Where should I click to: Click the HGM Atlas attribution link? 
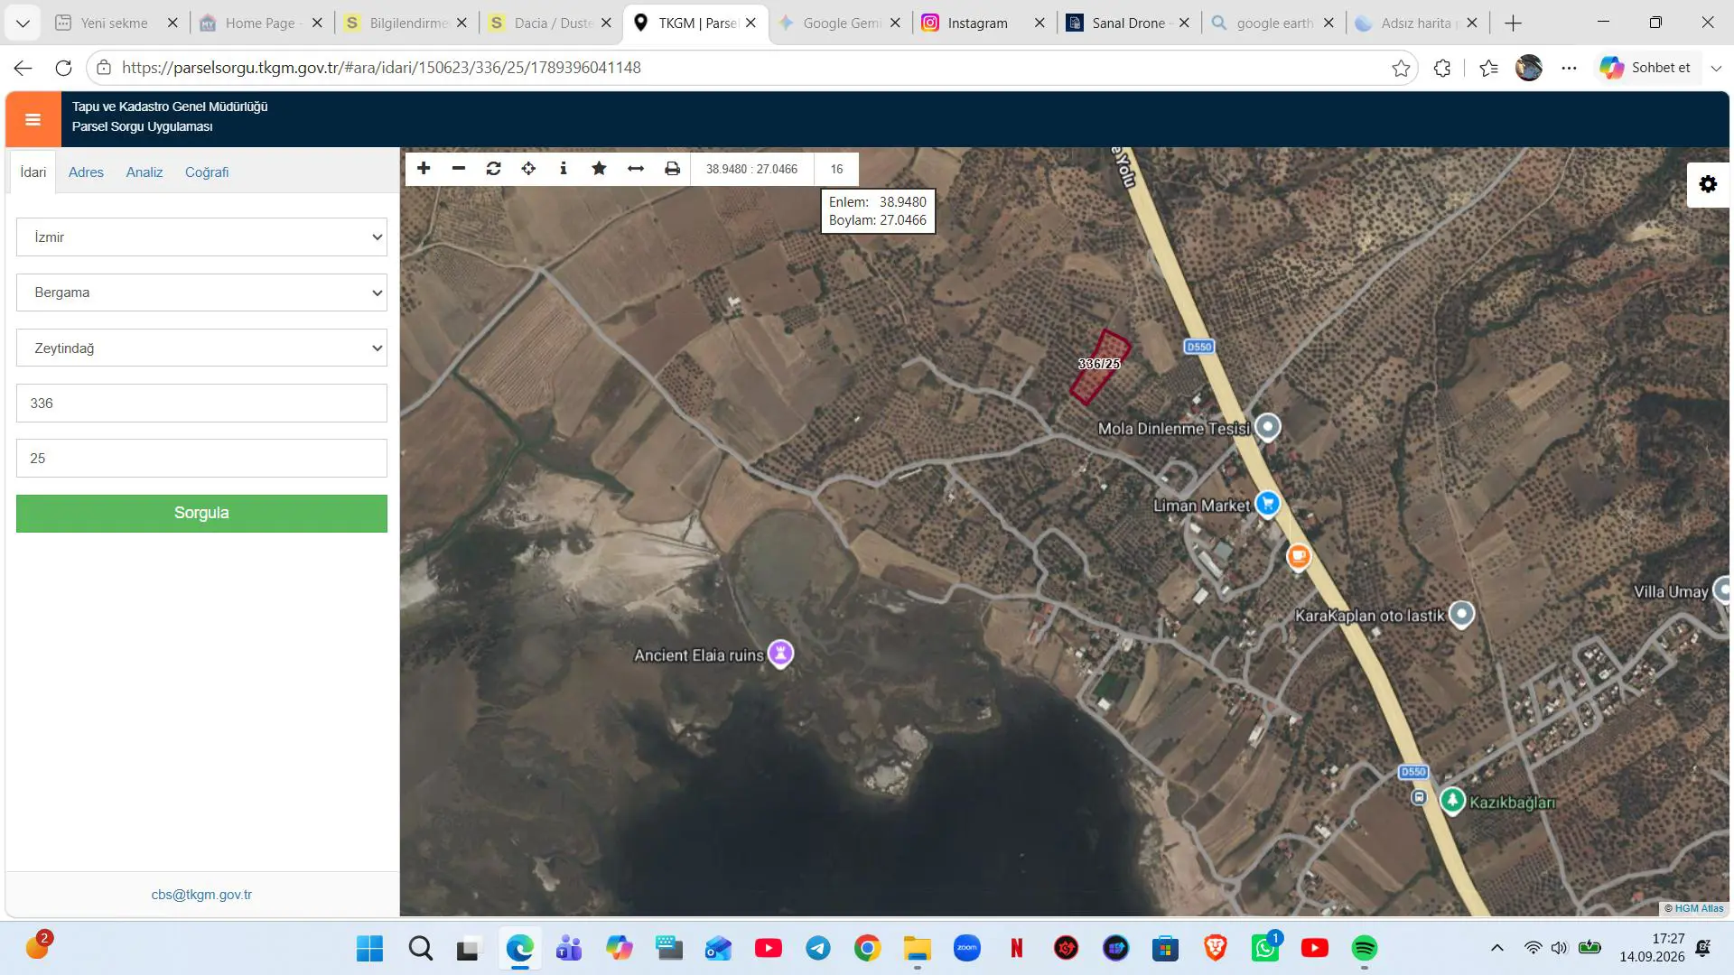pyautogui.click(x=1699, y=908)
